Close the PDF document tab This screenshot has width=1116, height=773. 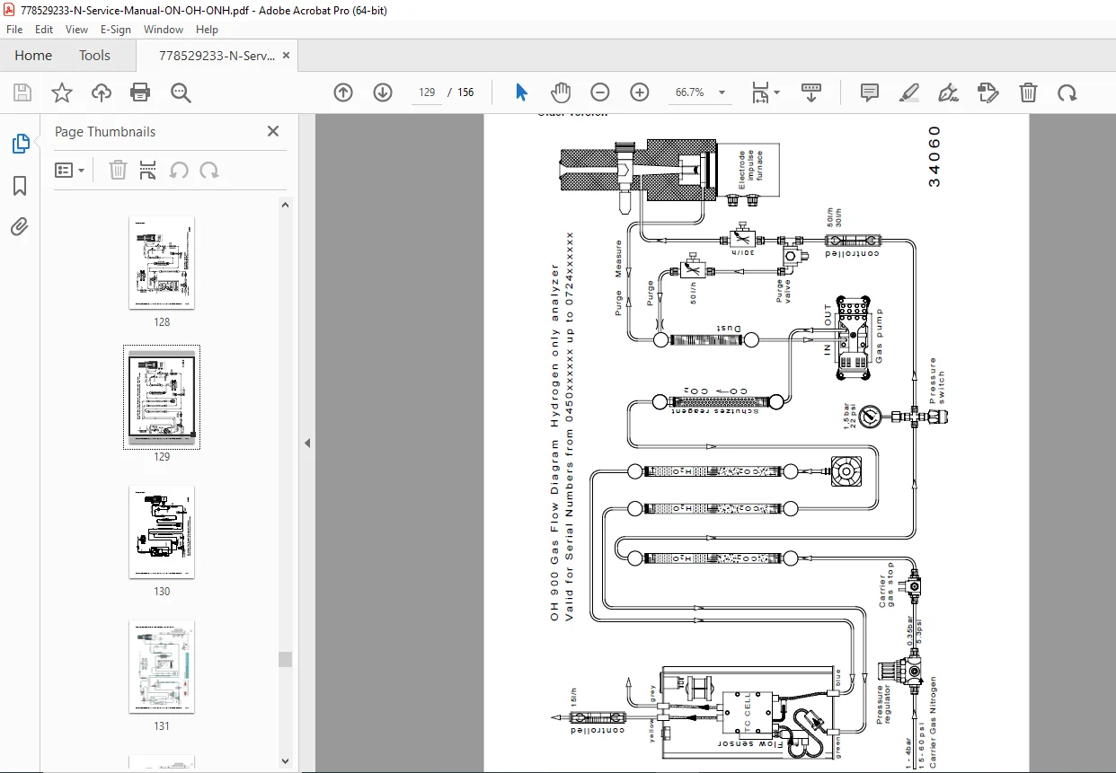coord(287,55)
